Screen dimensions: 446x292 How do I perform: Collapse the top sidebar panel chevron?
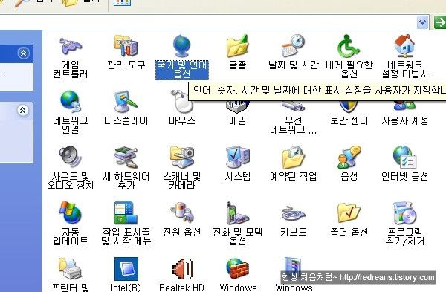[23, 53]
